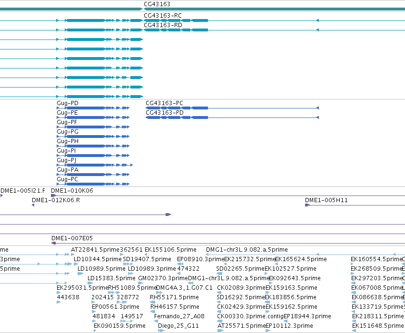This screenshot has width=405, height=333.
Task: Open EST RH46157.5prime
Action: [x=175, y=307]
